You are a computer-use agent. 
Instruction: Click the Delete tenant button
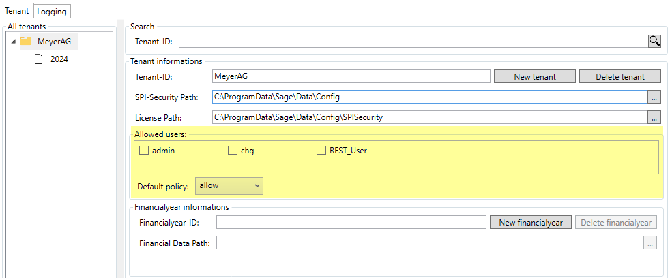pyautogui.click(x=620, y=77)
